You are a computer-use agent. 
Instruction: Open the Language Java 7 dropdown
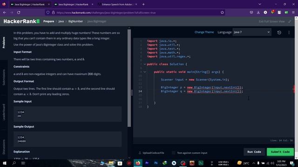click(252, 32)
